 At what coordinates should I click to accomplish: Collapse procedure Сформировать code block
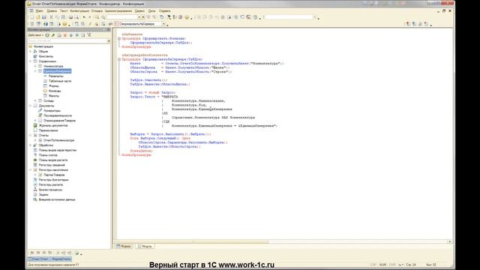coord(119,38)
